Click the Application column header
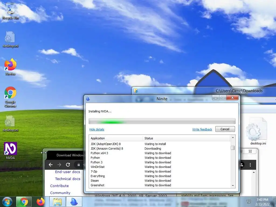Screen dimensions: 276x207 pyautogui.click(x=116, y=138)
